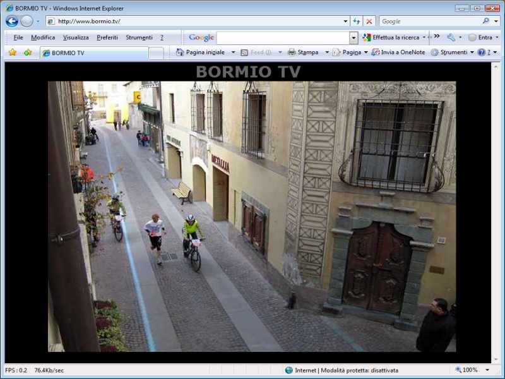Click the Google toolbar logo
Screen dimensions: 505x379
click(x=201, y=37)
